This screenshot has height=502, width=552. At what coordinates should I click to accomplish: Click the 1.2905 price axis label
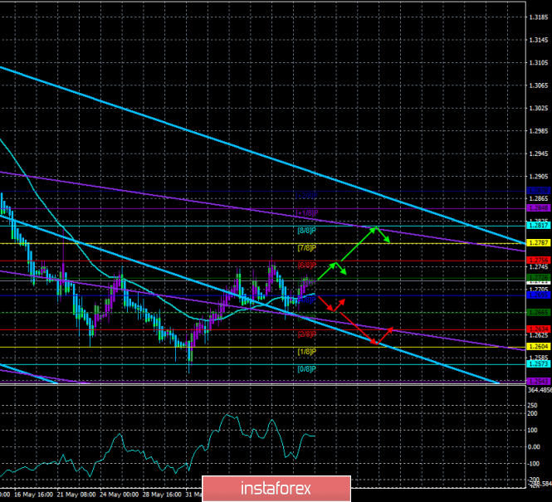pyautogui.click(x=539, y=177)
